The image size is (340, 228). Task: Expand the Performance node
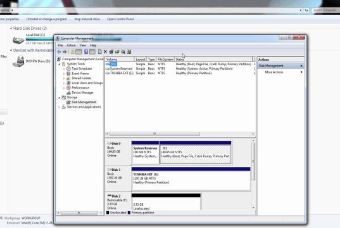tap(64, 87)
